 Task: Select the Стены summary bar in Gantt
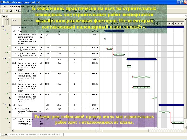pyautogui.click(x=142, y=59)
